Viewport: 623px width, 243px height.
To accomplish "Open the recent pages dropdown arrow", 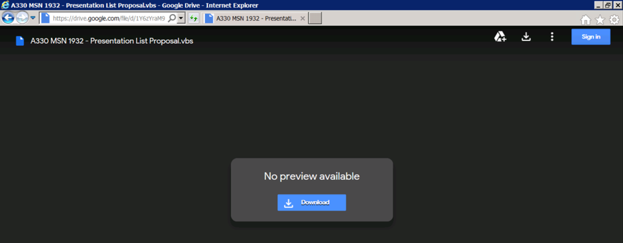I will 33,18.
